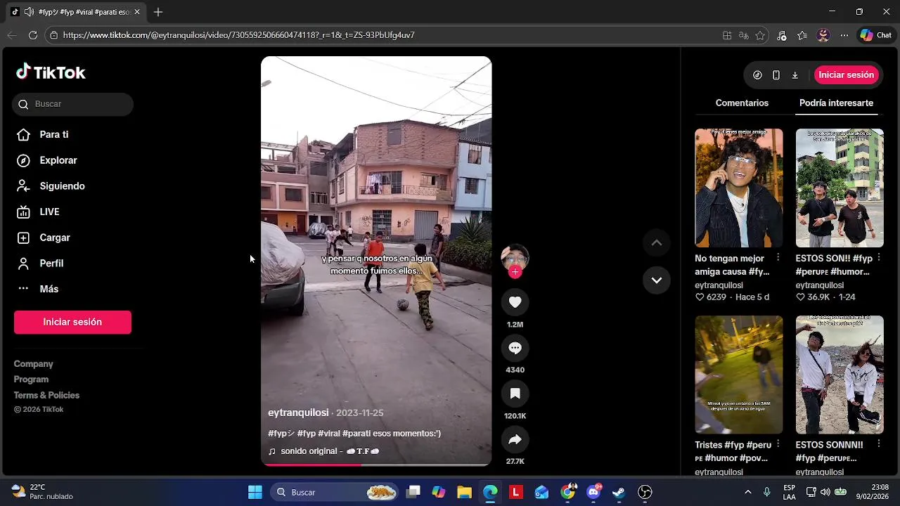Open OBS Studio from the taskbar
This screenshot has height=506, width=900.
(645, 492)
